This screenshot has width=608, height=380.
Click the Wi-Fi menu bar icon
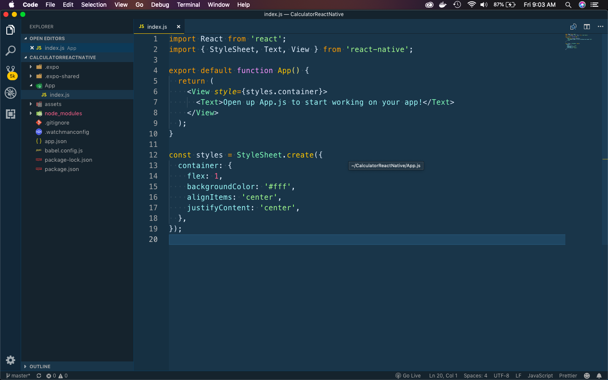[472, 5]
